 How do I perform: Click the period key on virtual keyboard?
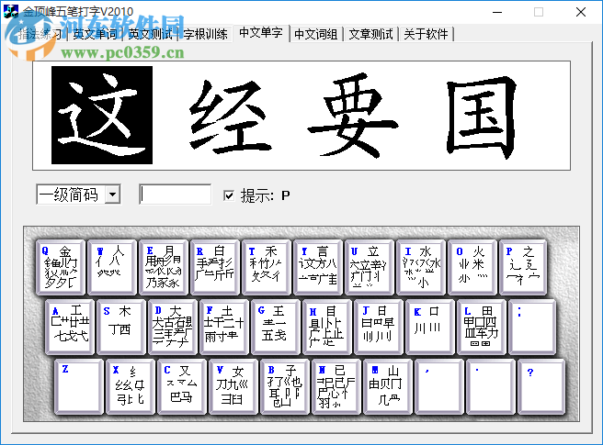[x=492, y=386]
